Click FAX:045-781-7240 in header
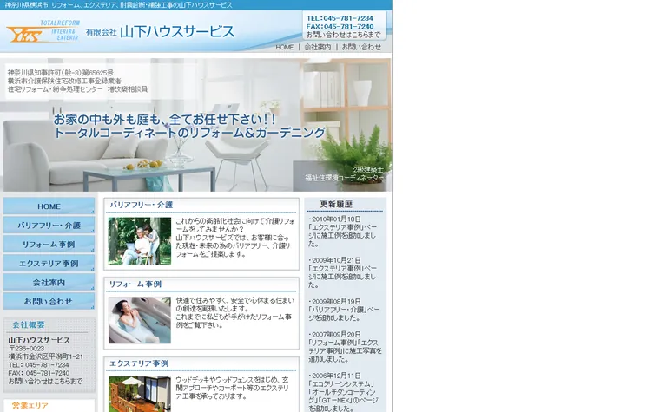Viewport: 660px width, 412px height. click(x=340, y=27)
